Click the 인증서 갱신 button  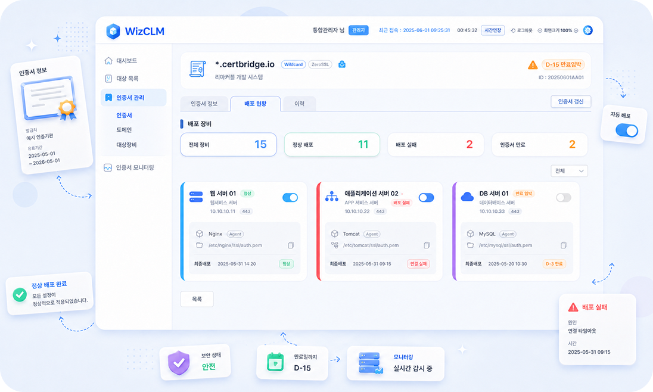(571, 102)
